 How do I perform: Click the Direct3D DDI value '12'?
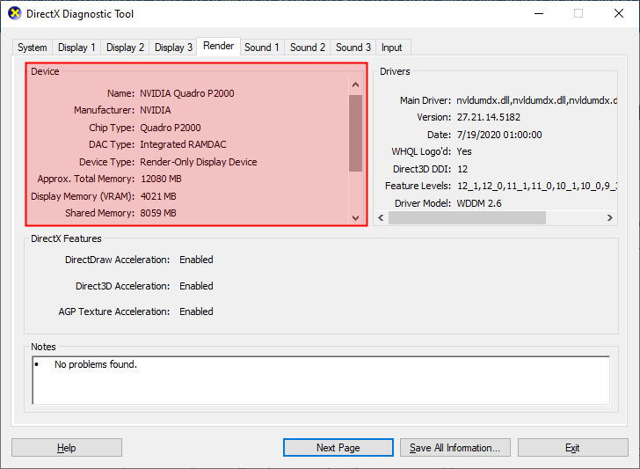462,169
